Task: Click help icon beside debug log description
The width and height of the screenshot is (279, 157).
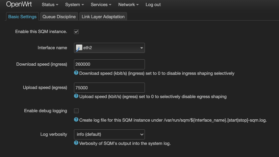Action: pyautogui.click(x=76, y=120)
